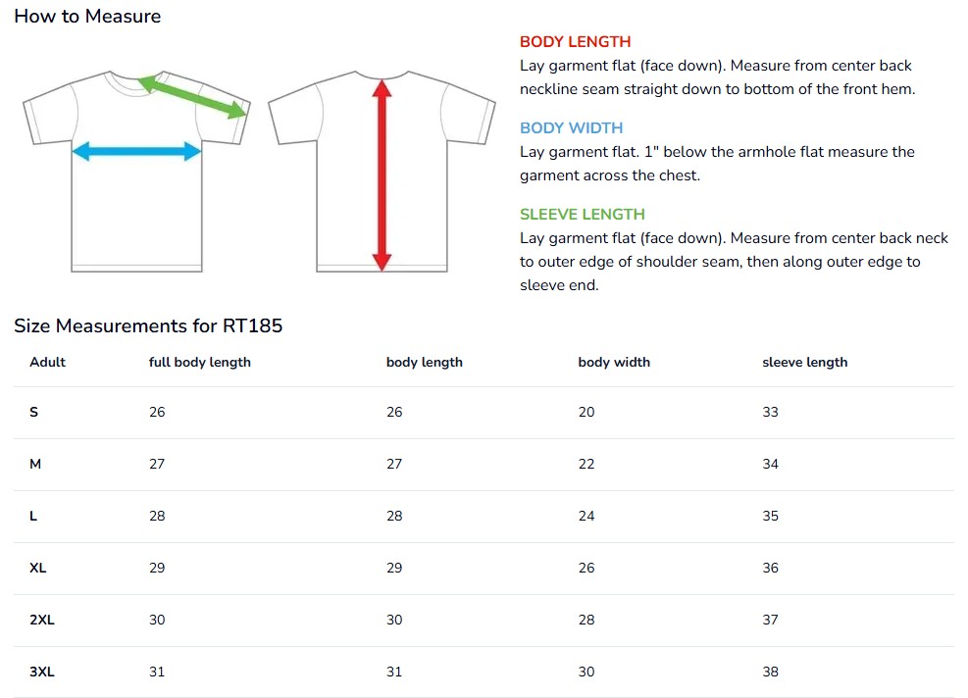968x698 pixels.
Task: Click the red BODY LENGTH heading
Action: [575, 42]
